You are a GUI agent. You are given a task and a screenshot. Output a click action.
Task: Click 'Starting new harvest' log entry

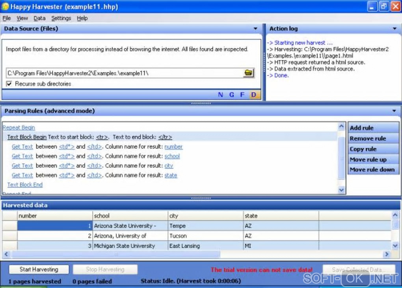click(300, 43)
